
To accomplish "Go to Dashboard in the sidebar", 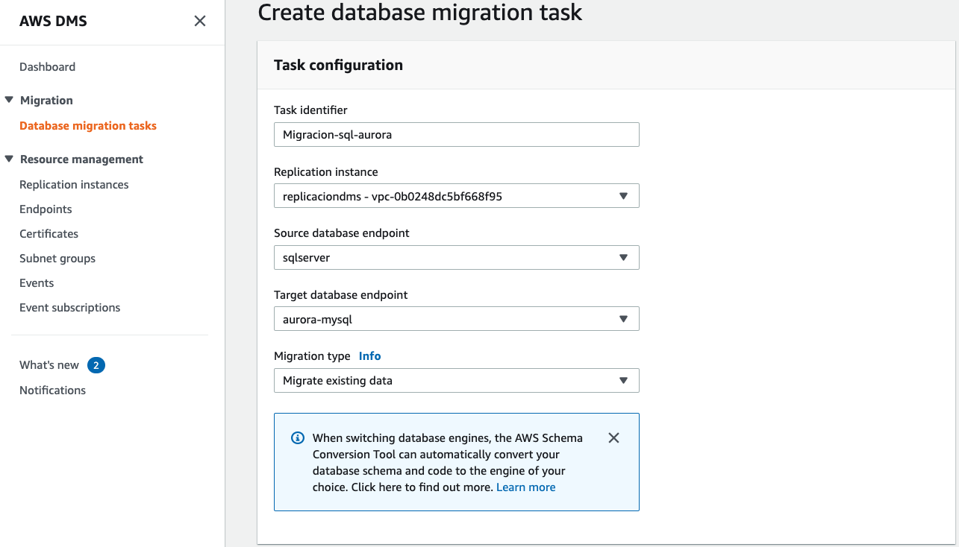I will [x=47, y=67].
